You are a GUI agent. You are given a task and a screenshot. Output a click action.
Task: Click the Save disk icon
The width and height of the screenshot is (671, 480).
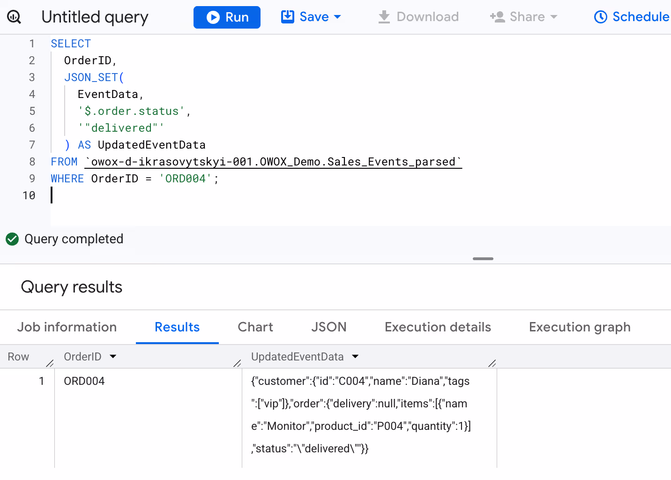[x=287, y=17]
